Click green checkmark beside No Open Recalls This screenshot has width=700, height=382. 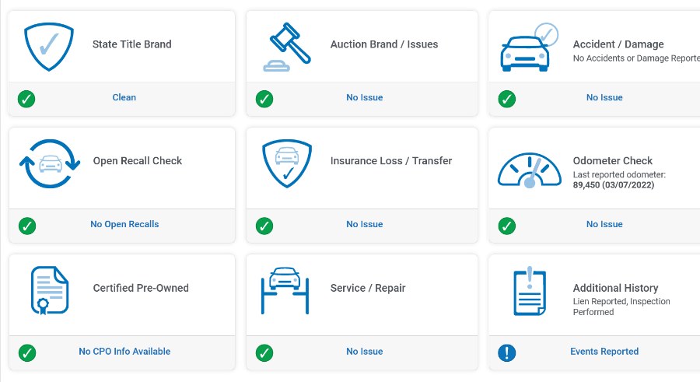27,226
